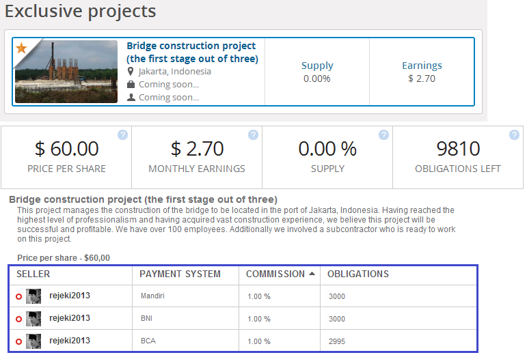Click the help icon in Monthly Earnings box
This screenshot has height=355, width=527.
tap(253, 134)
